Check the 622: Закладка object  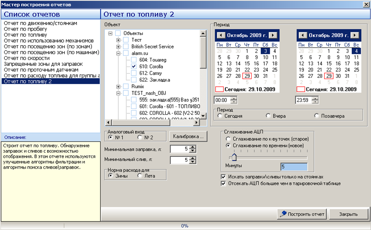(134, 80)
